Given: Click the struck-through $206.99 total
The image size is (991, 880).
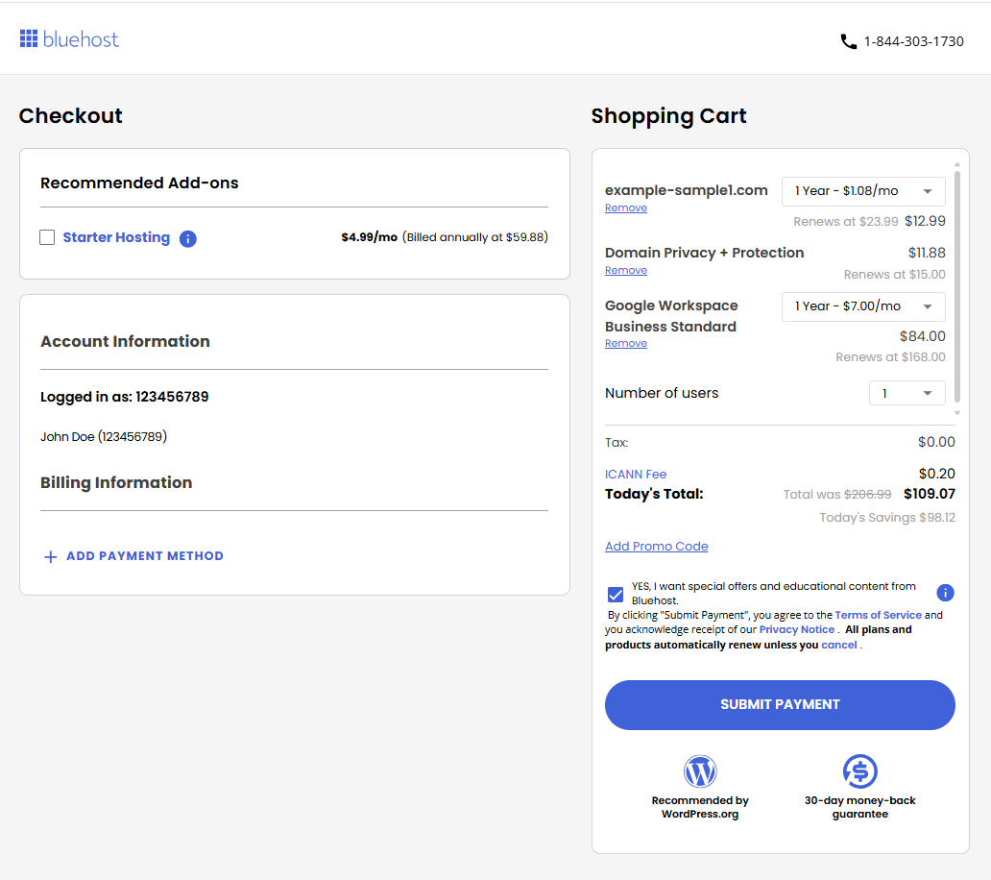Looking at the screenshot, I should click(x=867, y=495).
